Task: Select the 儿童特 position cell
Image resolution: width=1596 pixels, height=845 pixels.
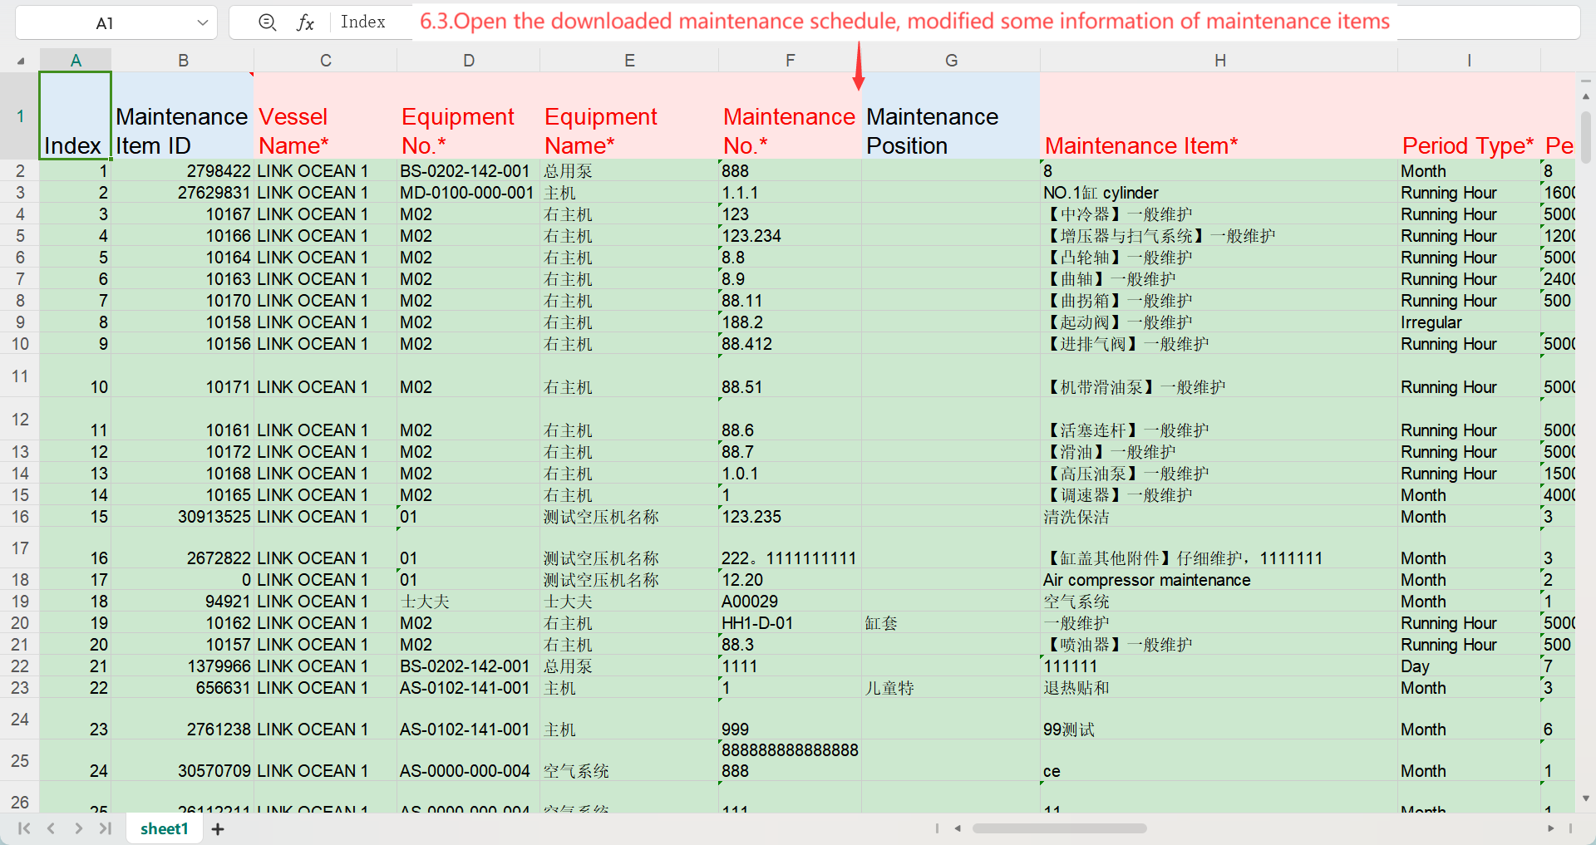Action: coord(951,687)
